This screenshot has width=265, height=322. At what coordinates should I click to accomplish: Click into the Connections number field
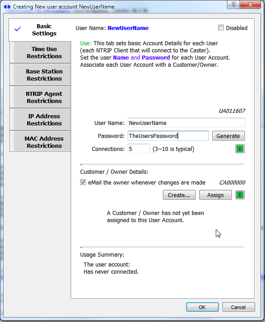(x=139, y=149)
